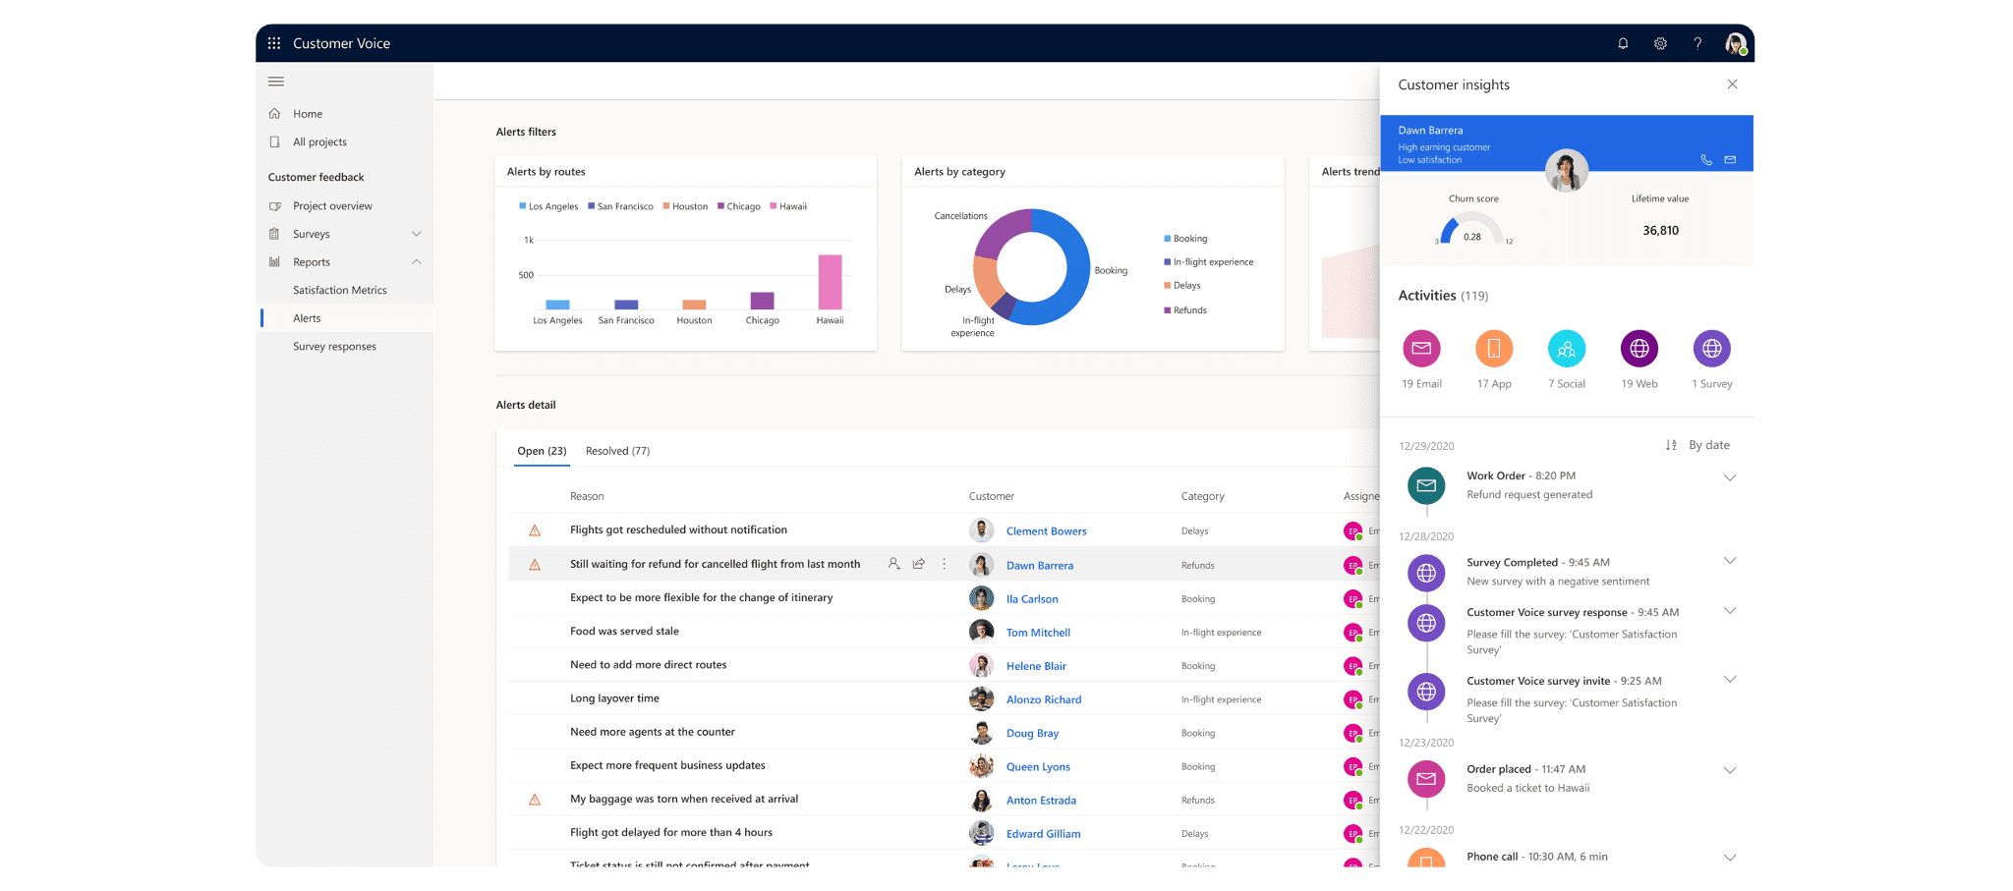Call Dawn Barrera using the phone icon
The image size is (2013, 891).
pyautogui.click(x=1706, y=159)
